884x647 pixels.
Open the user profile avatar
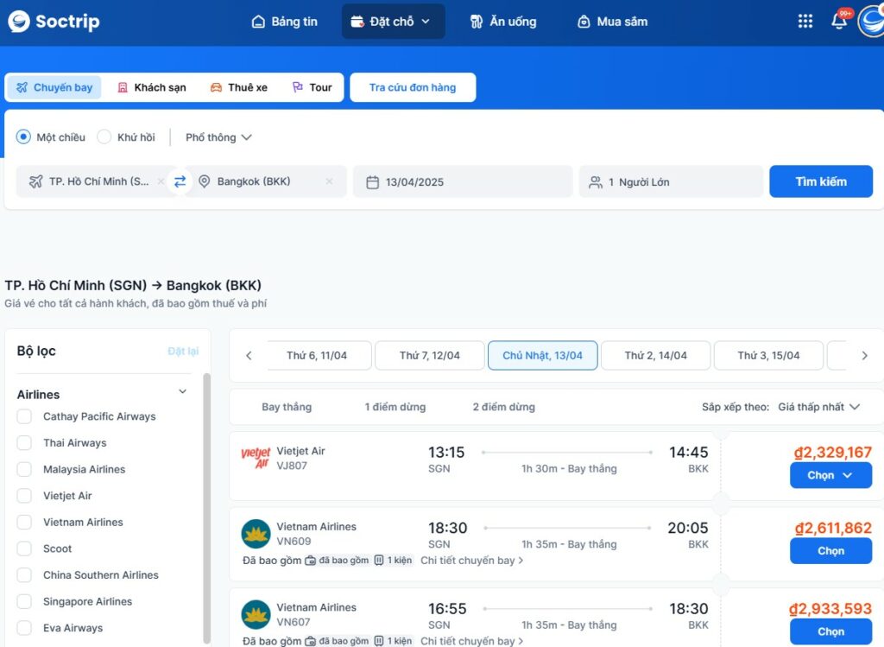[x=871, y=22]
